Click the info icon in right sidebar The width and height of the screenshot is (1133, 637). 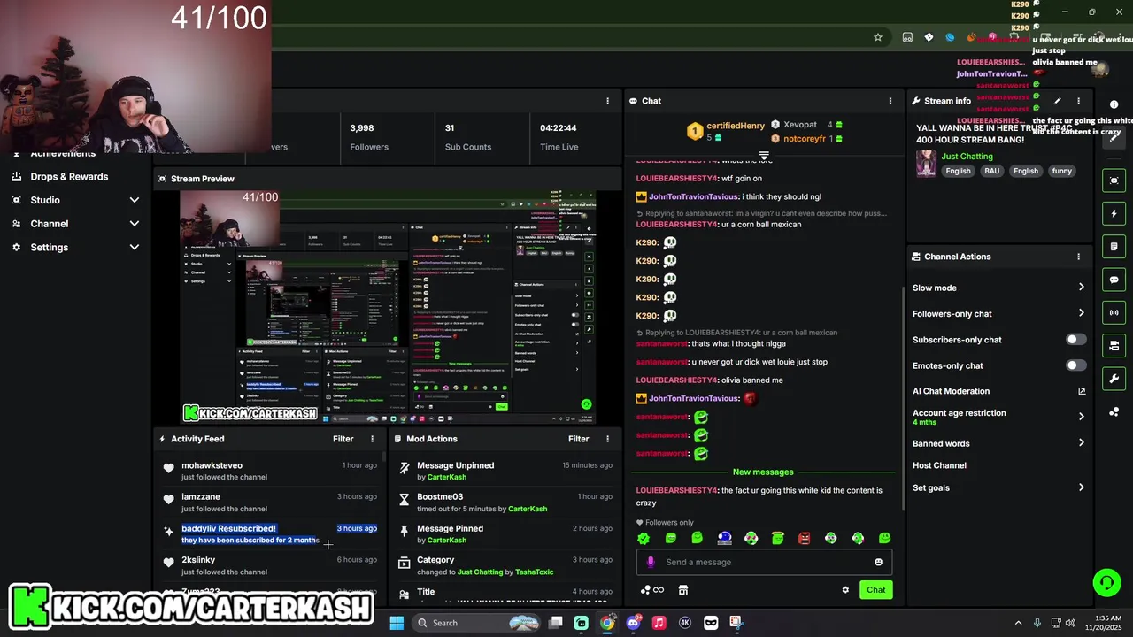(1114, 104)
